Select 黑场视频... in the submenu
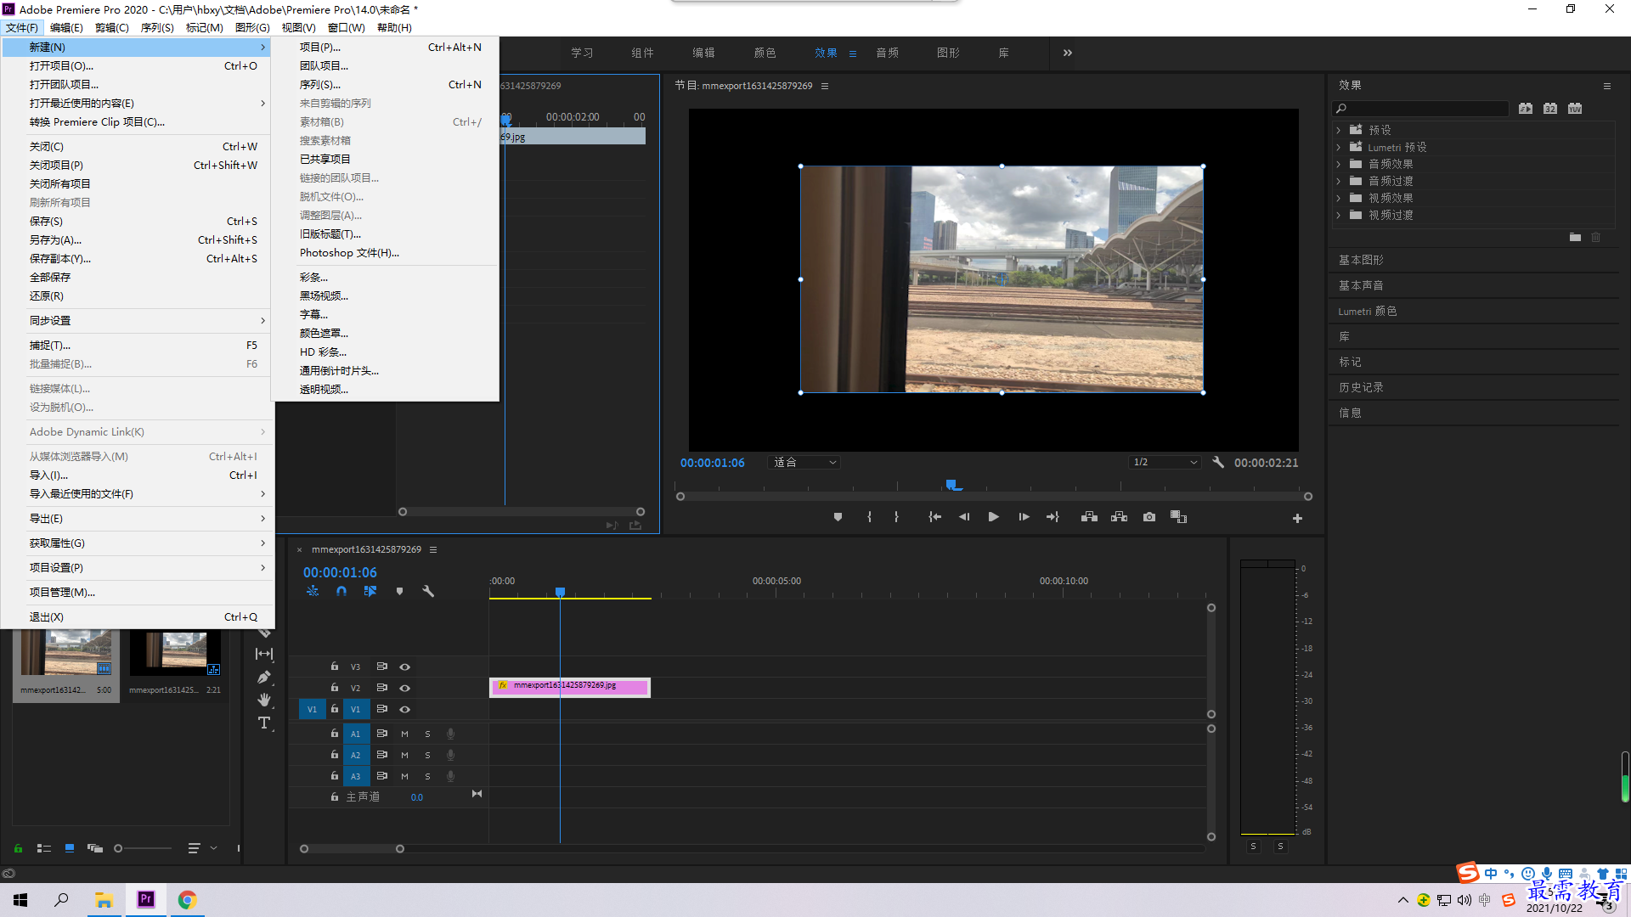 tap(384, 295)
